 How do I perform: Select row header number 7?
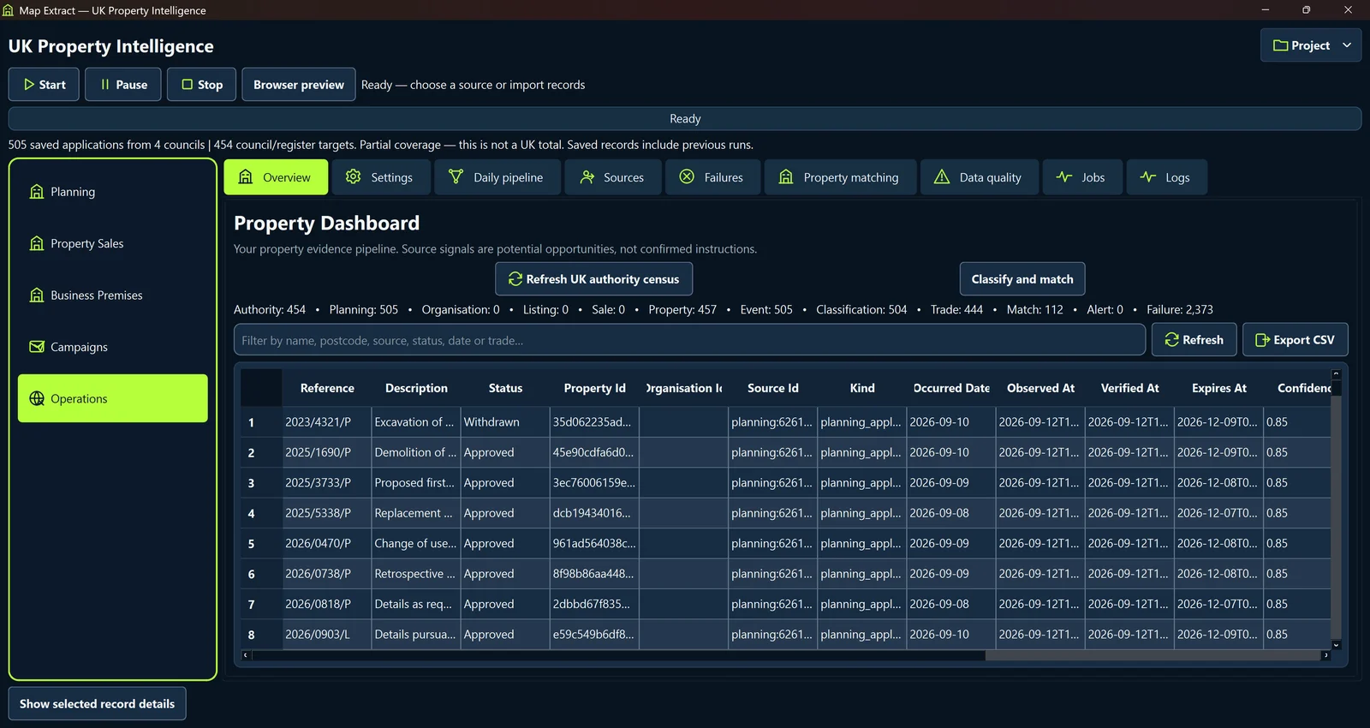click(261, 605)
